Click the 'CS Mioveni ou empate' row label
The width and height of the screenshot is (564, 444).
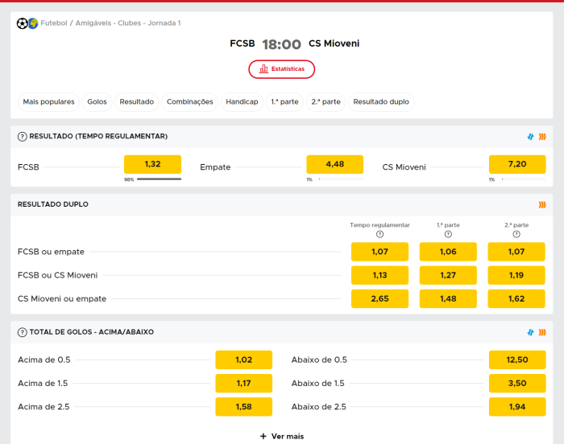coord(62,299)
